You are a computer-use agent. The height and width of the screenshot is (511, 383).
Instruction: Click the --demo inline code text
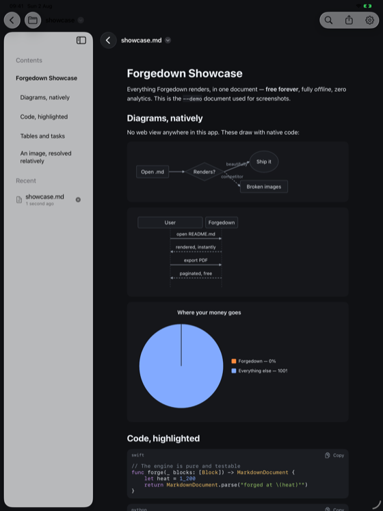pos(192,99)
